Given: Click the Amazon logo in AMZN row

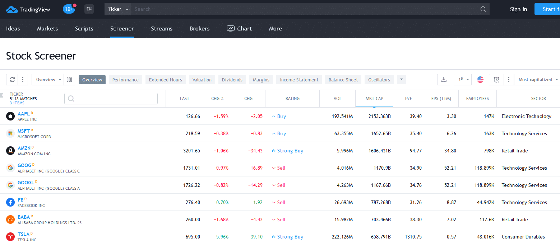Looking at the screenshot, I should click(10, 151).
